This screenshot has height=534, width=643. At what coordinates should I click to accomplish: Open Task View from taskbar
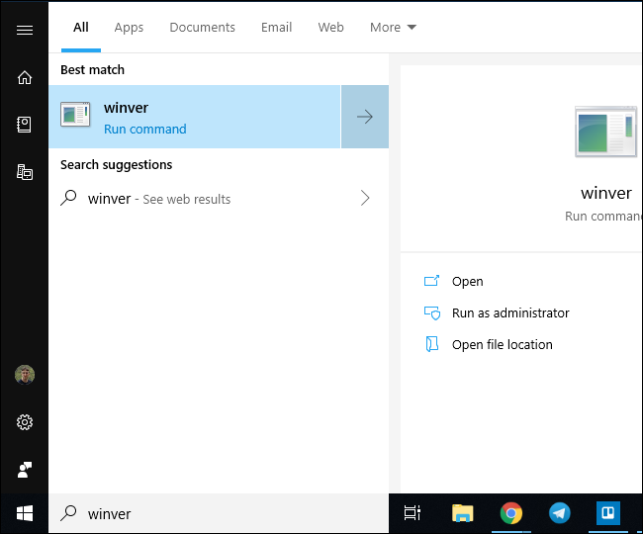point(413,513)
